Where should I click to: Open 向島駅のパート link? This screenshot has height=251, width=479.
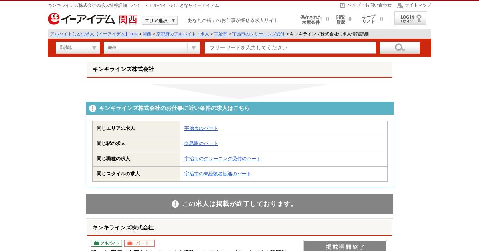(201, 143)
